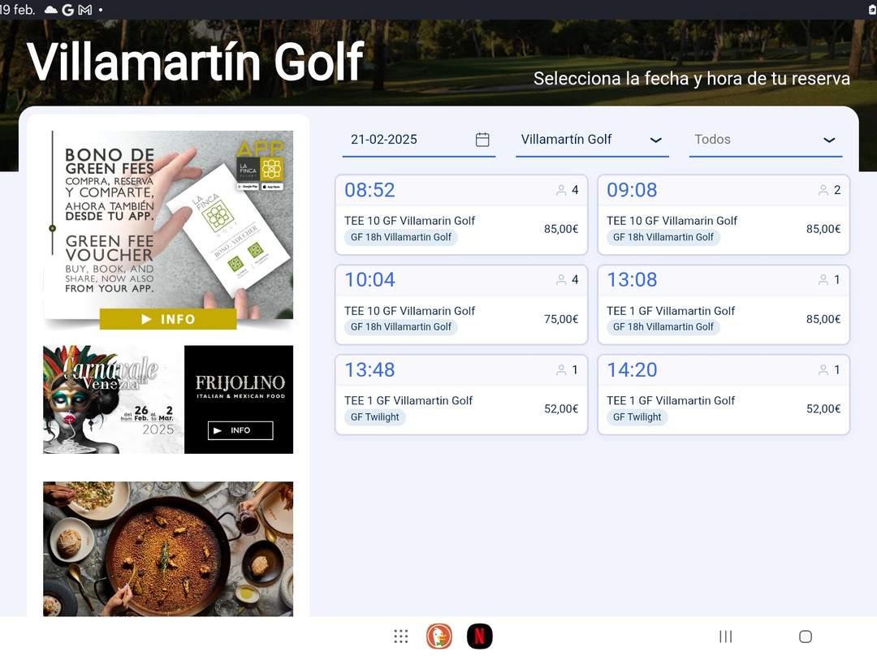
Task: Click GF 18h tag on 10:04 slot
Action: coord(401,326)
